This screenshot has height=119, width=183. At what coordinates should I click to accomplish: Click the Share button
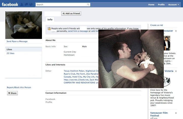12,93
